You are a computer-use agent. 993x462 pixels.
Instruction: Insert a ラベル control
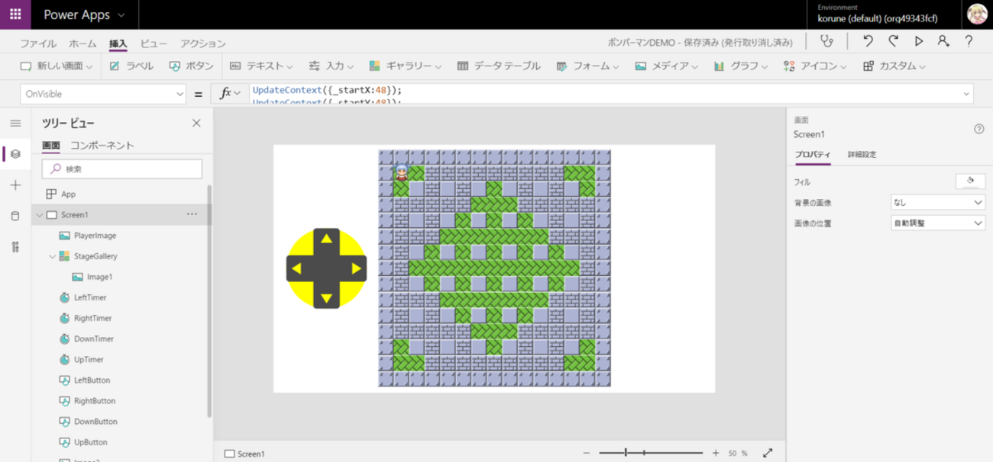131,66
